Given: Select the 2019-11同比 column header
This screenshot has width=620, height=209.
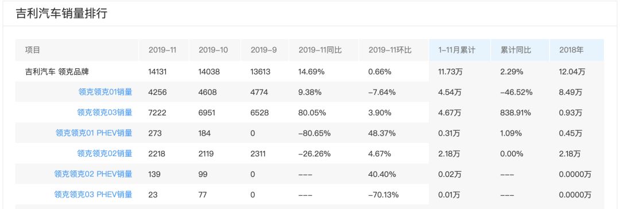Looking at the screenshot, I should click(x=320, y=51).
